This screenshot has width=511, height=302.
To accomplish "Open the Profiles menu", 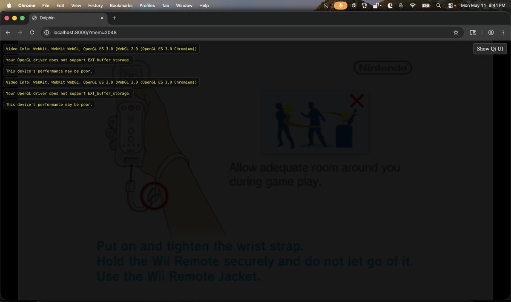I will pos(147,6).
